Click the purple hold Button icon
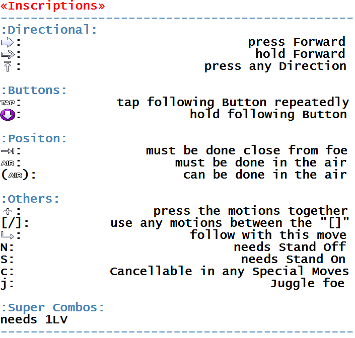The height and width of the screenshot is (338, 355). tap(8, 115)
